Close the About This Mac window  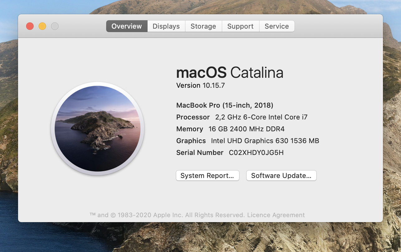(x=30, y=26)
